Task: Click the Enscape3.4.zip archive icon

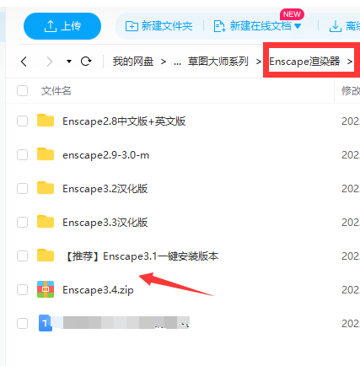Action: click(46, 289)
